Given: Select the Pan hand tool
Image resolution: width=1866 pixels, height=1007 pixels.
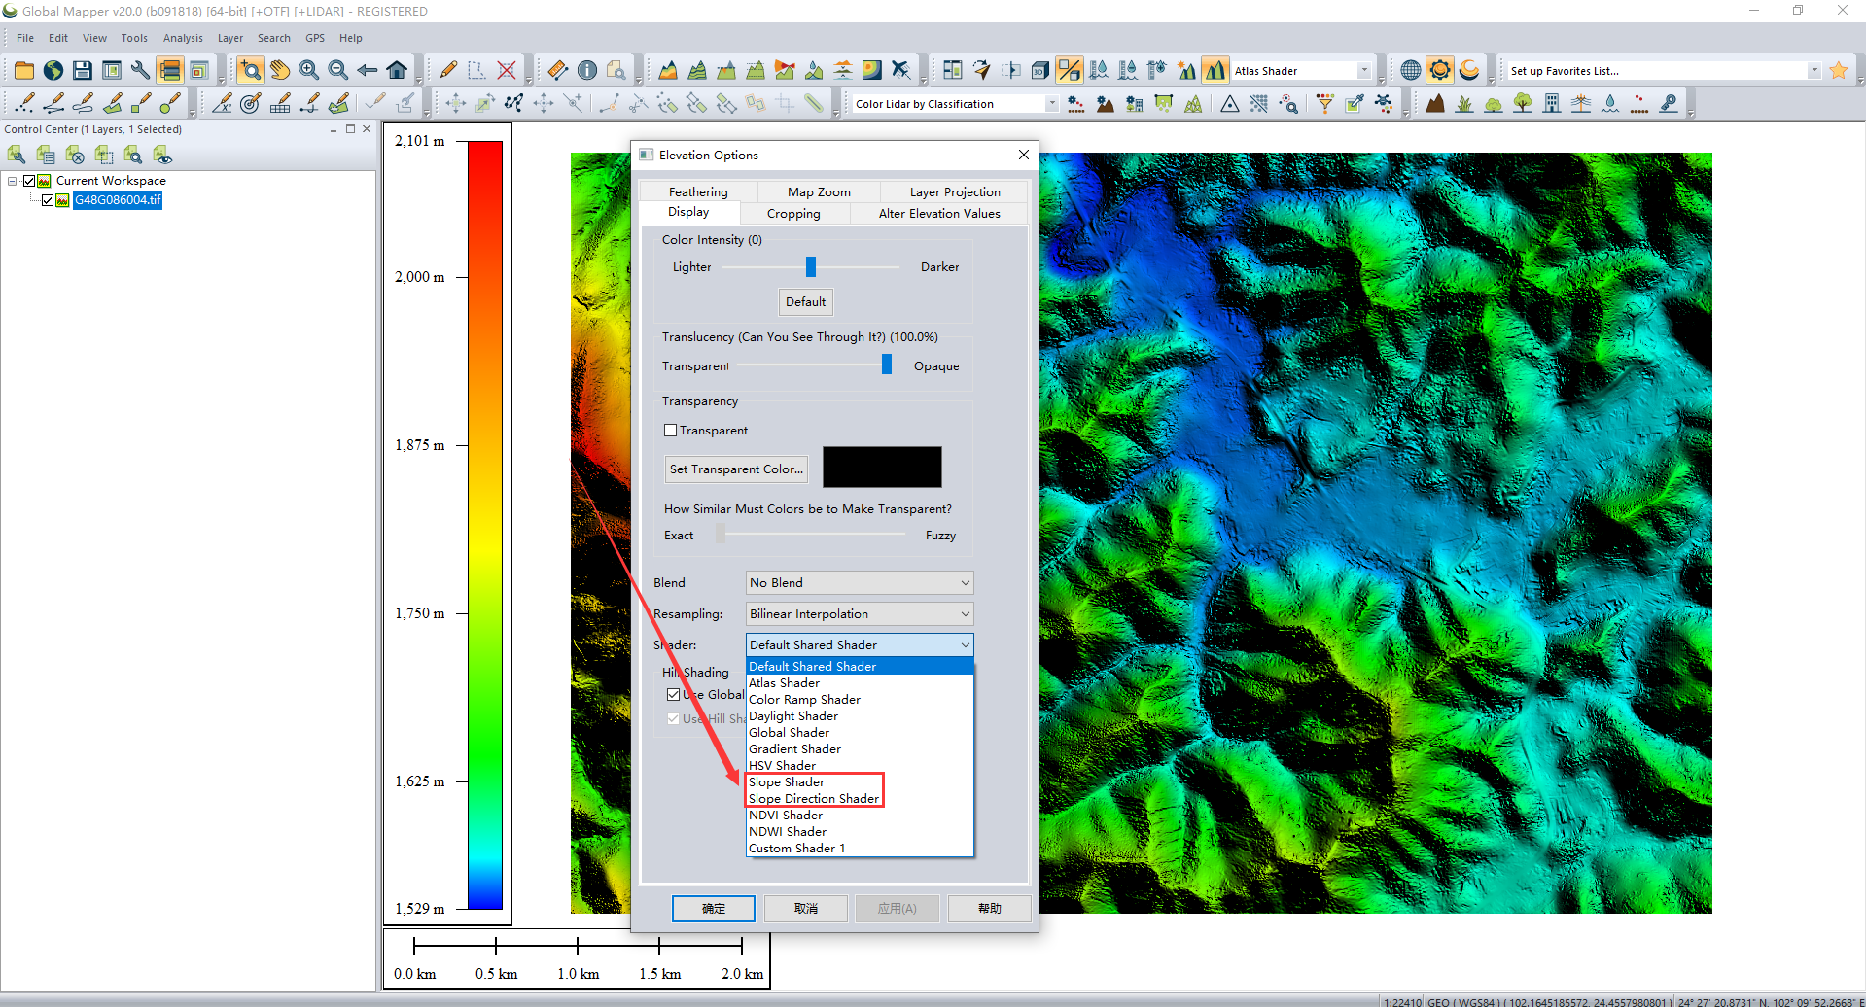Looking at the screenshot, I should click(x=280, y=70).
